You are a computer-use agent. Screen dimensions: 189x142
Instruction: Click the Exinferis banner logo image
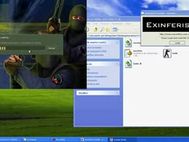166,24
